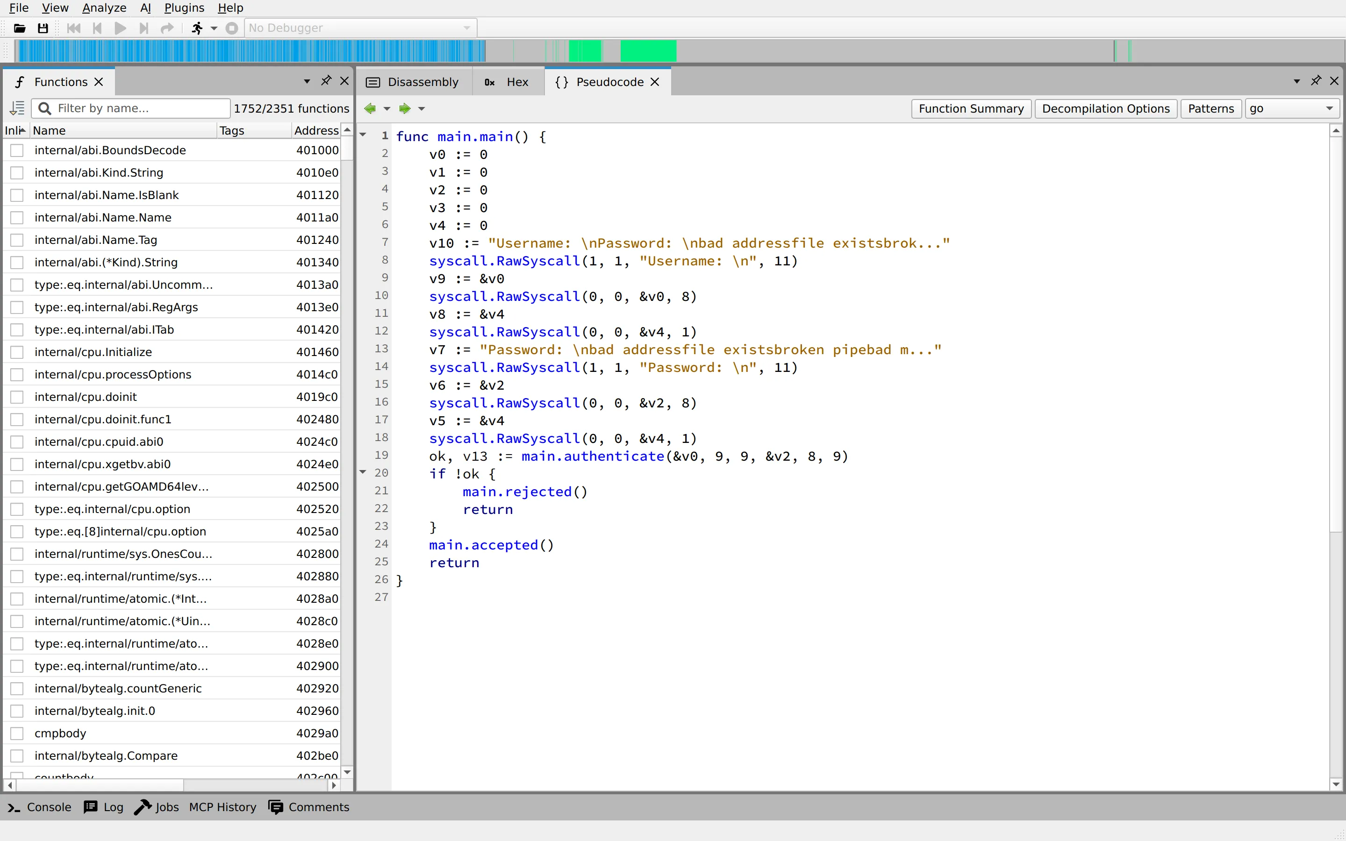This screenshot has height=841, width=1346.
Task: Click the stop debugger icon
Action: click(232, 28)
